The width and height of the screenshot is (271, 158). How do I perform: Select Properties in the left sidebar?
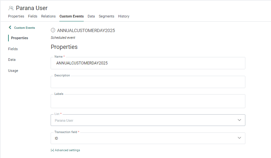click(x=19, y=38)
